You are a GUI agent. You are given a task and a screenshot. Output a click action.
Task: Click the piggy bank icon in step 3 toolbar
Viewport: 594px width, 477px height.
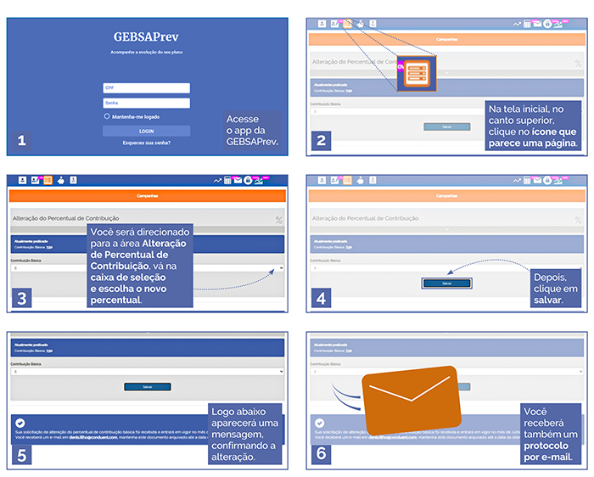coord(60,180)
